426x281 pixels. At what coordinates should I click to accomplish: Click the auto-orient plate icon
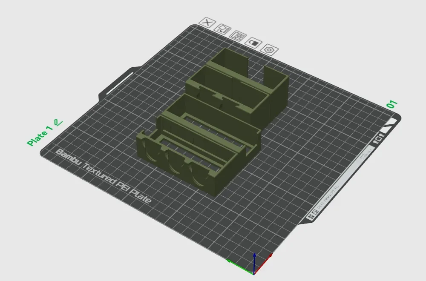point(222,29)
